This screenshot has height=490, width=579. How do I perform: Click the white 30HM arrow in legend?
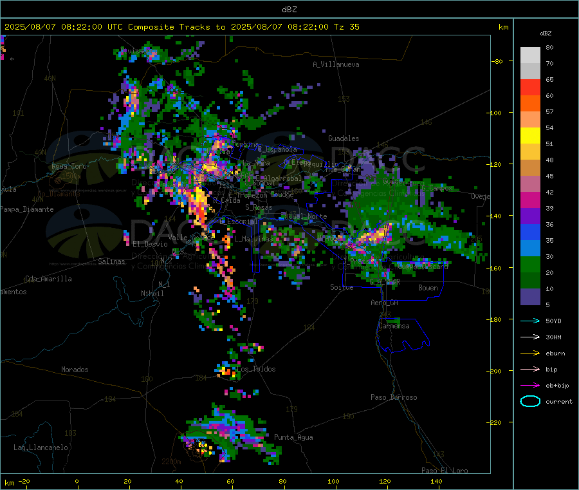click(530, 337)
